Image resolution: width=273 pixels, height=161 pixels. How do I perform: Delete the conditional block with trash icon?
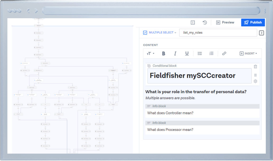pos(255,67)
